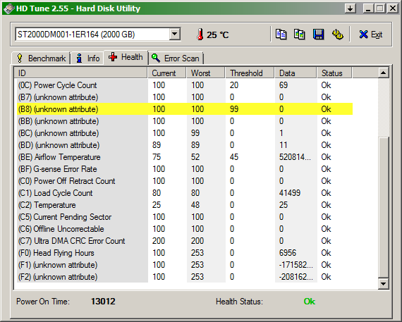
Task: Sort by the Worst column header
Action: (206, 73)
